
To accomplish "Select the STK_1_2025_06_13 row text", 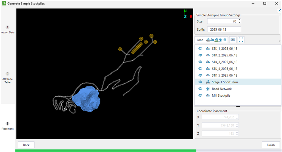I will point(224,49).
